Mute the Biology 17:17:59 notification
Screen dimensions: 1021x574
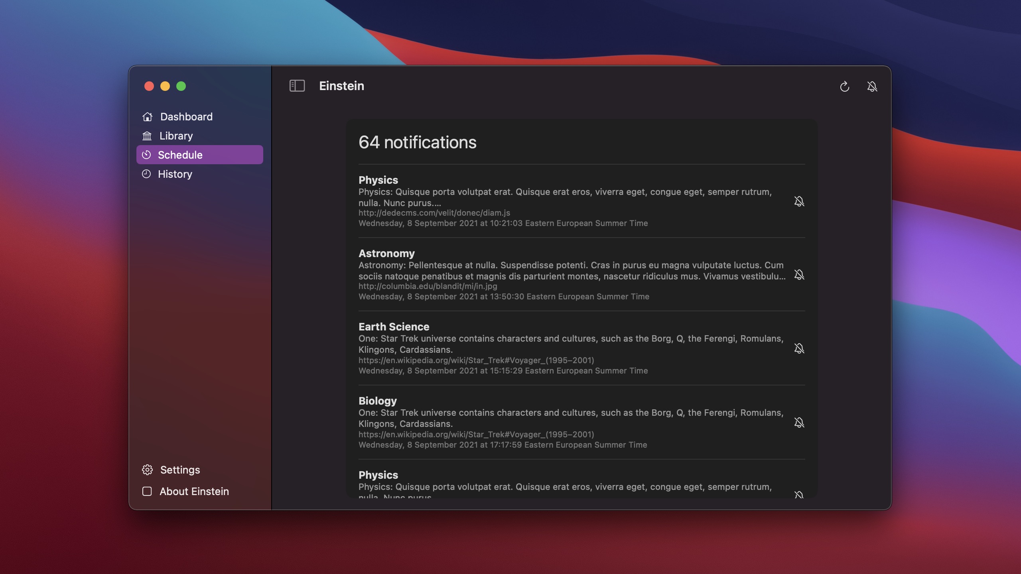[x=799, y=423]
